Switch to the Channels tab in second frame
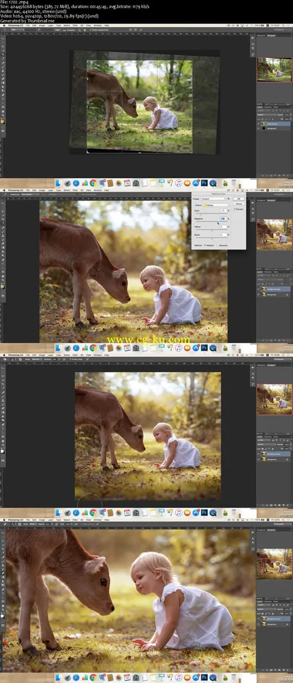The image size is (293, 683). (268, 272)
